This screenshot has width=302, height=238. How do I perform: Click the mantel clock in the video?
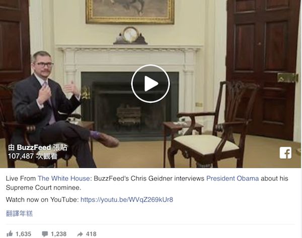pyautogui.click(x=130, y=36)
